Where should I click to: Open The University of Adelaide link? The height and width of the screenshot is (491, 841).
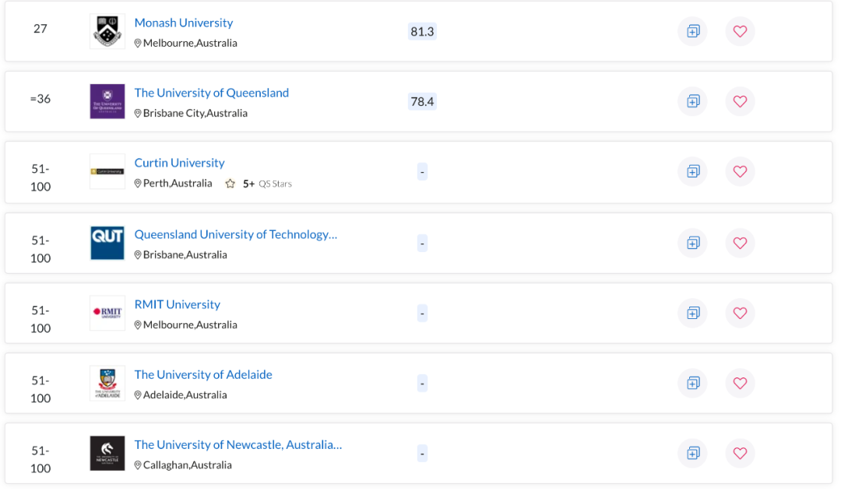tap(203, 374)
